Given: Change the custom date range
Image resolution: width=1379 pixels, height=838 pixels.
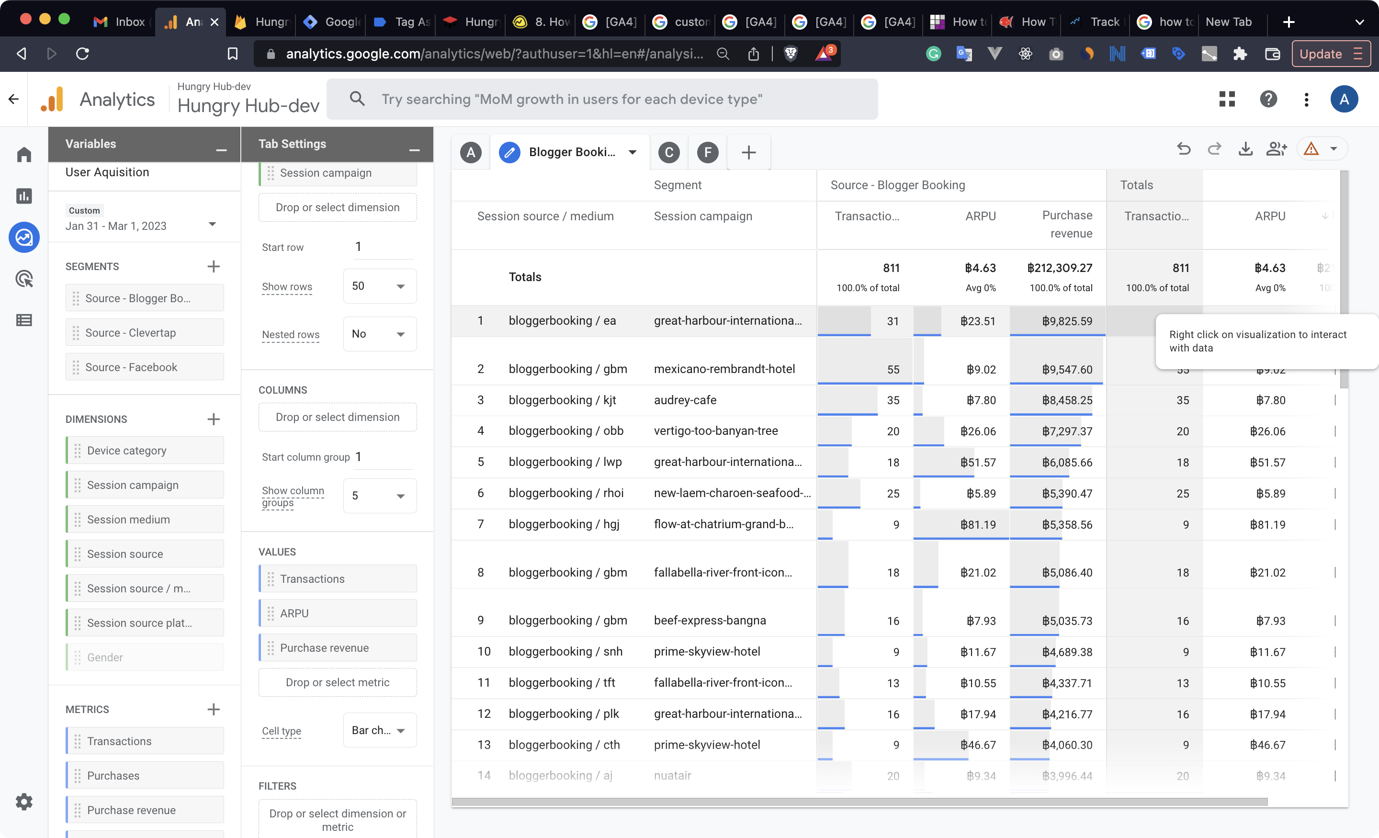Looking at the screenshot, I should coord(140,225).
